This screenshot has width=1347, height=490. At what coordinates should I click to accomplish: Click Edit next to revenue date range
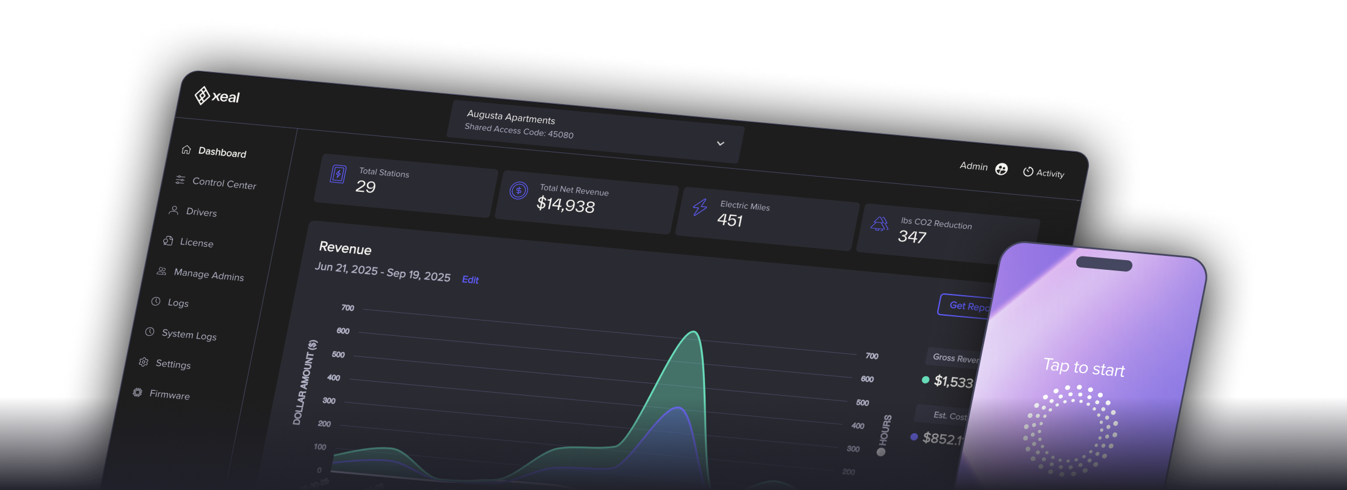(470, 279)
